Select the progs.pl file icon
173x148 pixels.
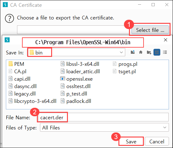(x=114, y=64)
